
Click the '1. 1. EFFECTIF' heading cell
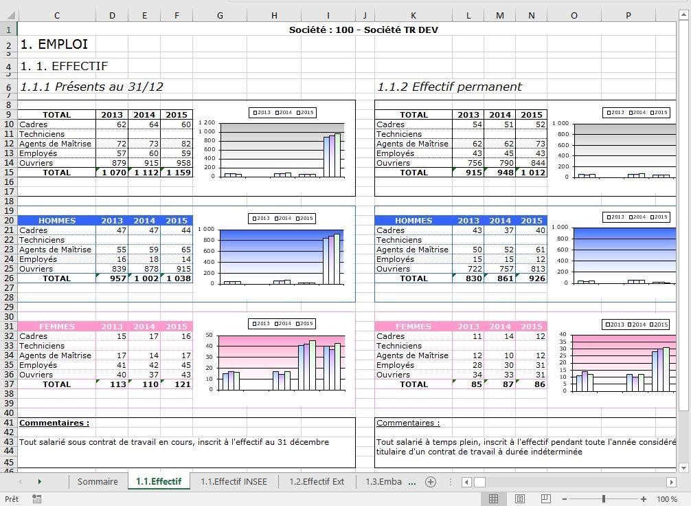tap(64, 66)
